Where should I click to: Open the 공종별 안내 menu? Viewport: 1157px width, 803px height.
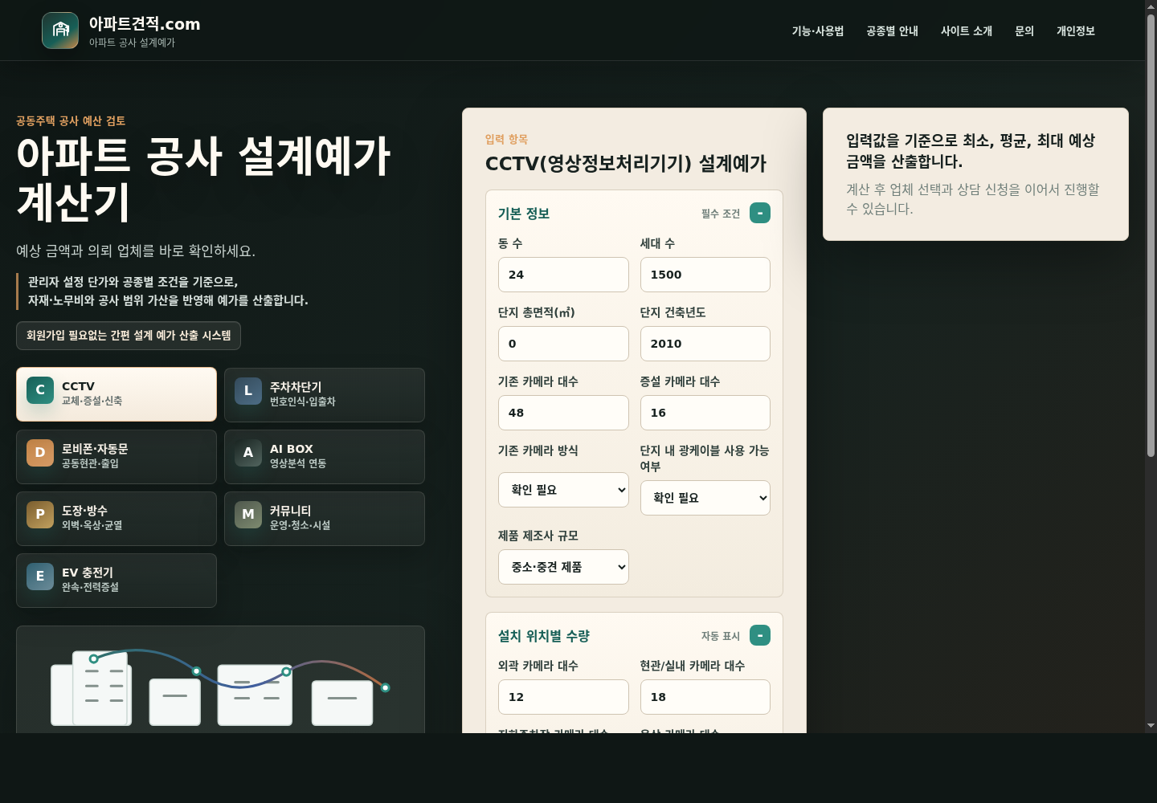[893, 31]
